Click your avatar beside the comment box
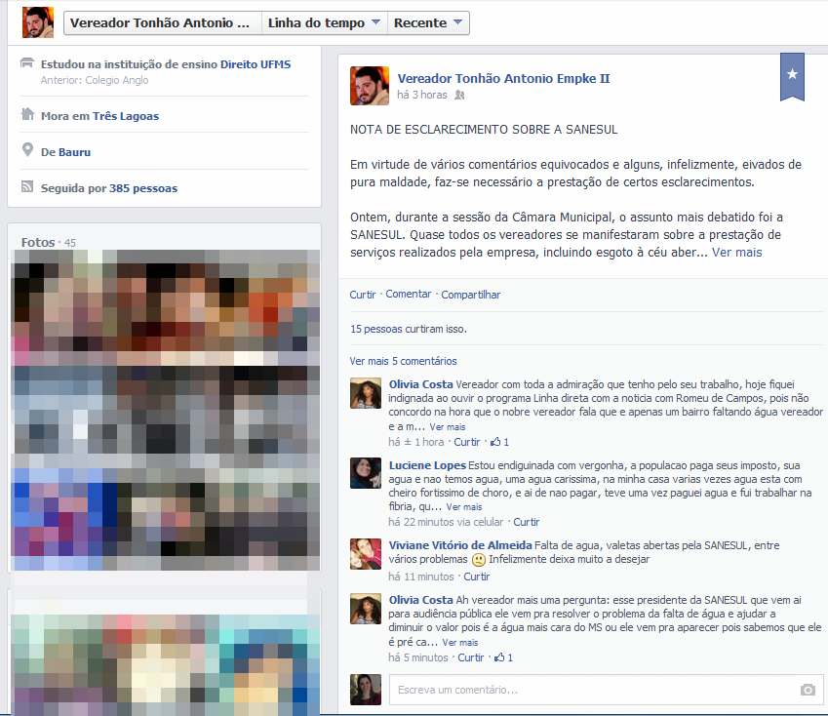Screen dimensions: 828x716 coord(366,690)
